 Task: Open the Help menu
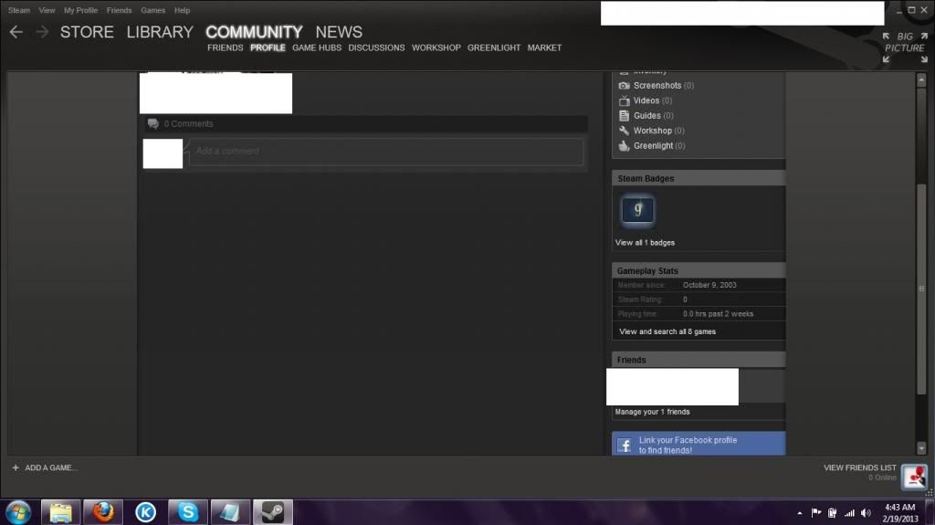pos(182,10)
